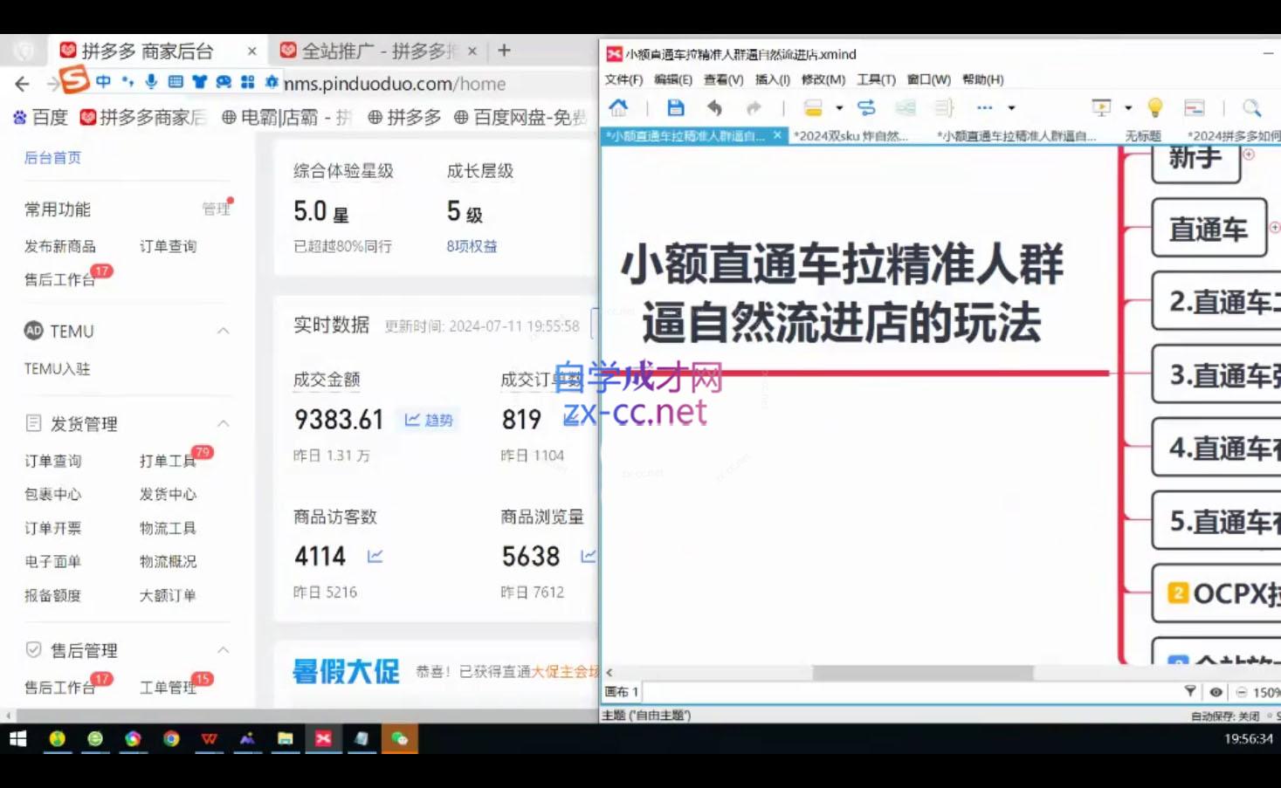This screenshot has height=788, width=1281.
Task: Open the dropdown arrow beside the three-dots icon
Action: point(1011,108)
